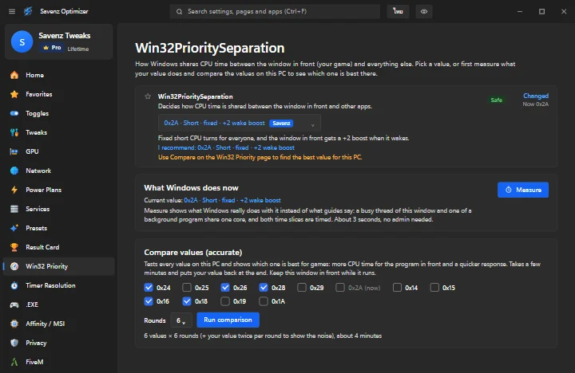Screen dimensions: 575x373
Task: Open the Presets page
Action: [59, 228]
